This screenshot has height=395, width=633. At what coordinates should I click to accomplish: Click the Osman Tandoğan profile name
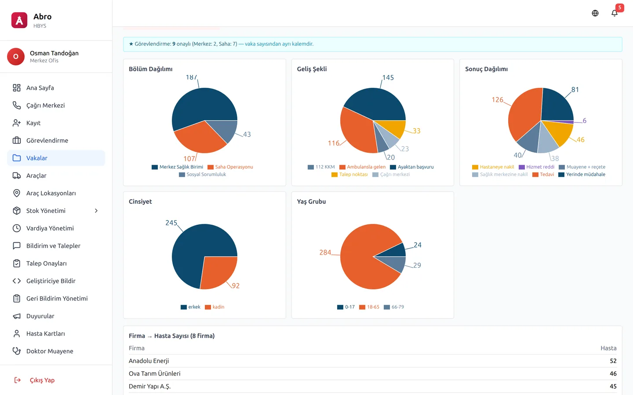pos(54,53)
